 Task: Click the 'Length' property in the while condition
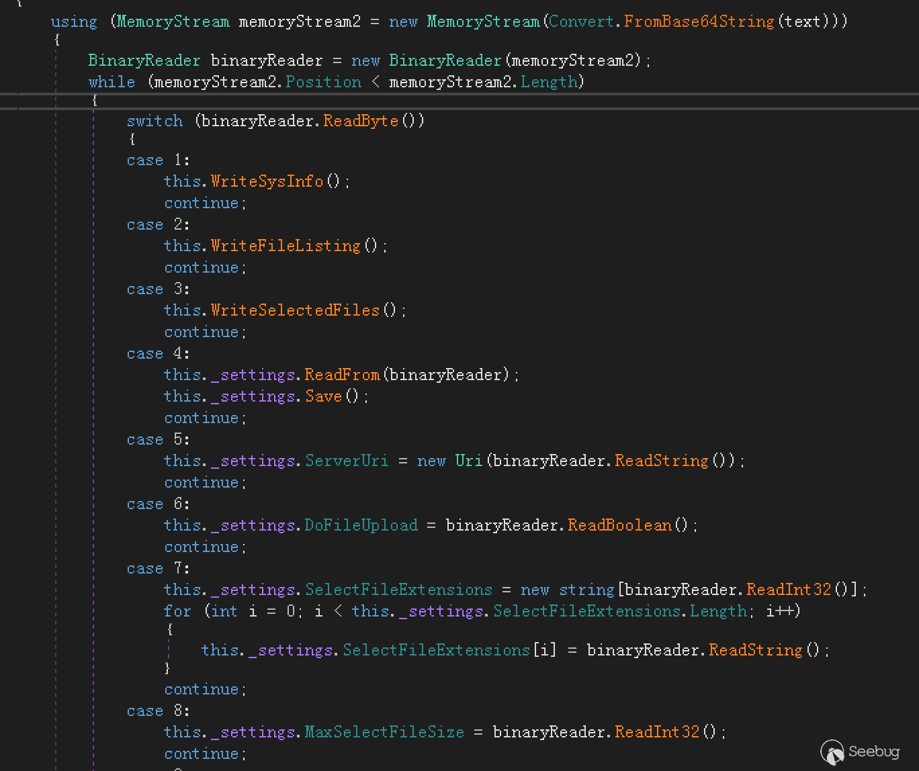[x=550, y=82]
